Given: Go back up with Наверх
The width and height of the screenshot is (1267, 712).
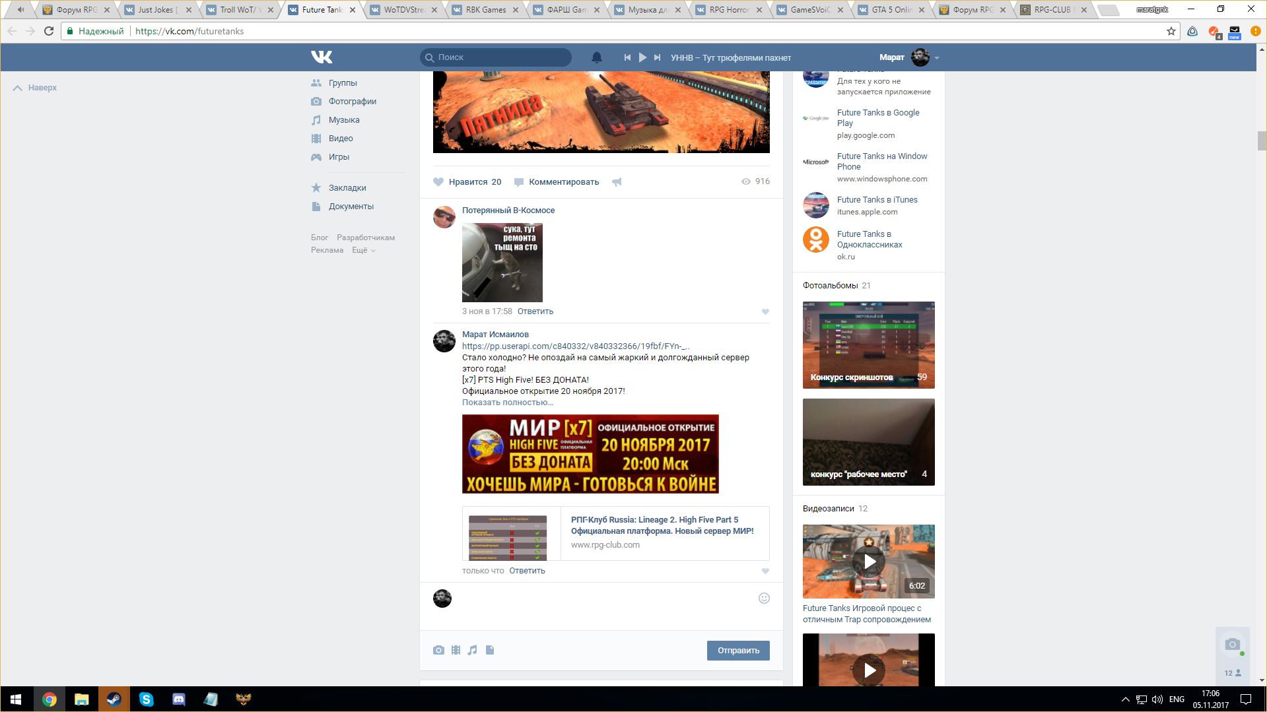Looking at the screenshot, I should point(35,88).
